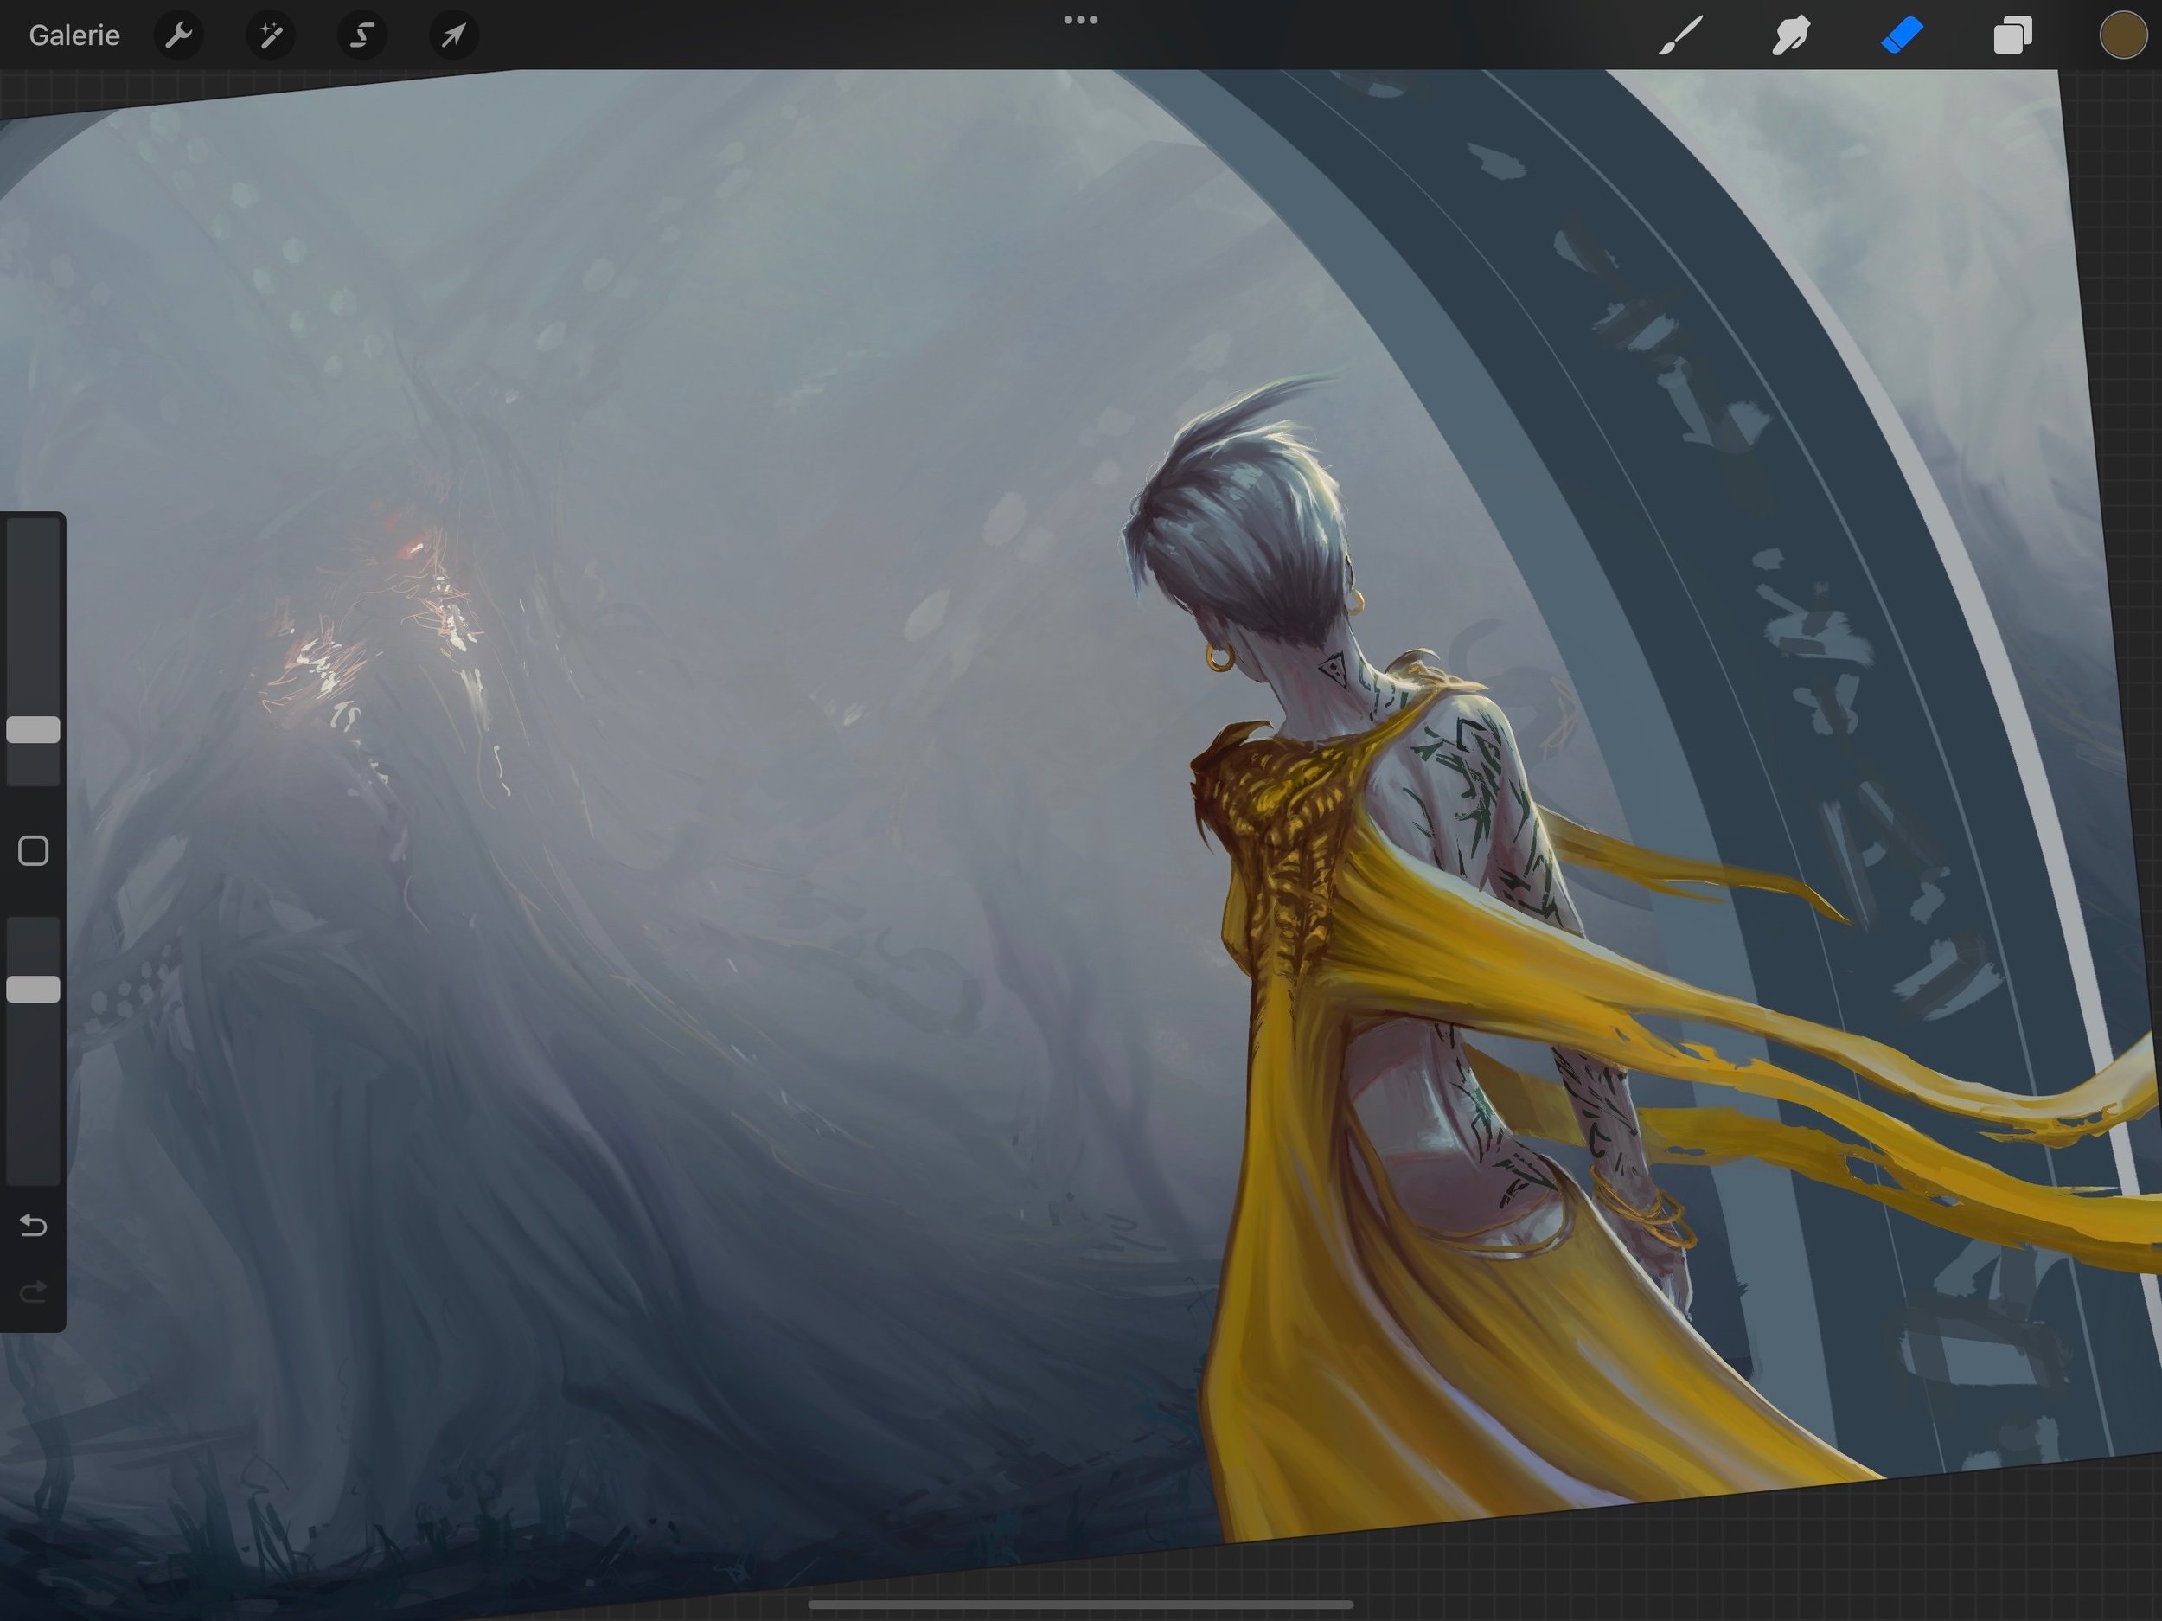This screenshot has height=1621, width=2162.
Task: Select the Brush paint tool
Action: pos(1680,35)
